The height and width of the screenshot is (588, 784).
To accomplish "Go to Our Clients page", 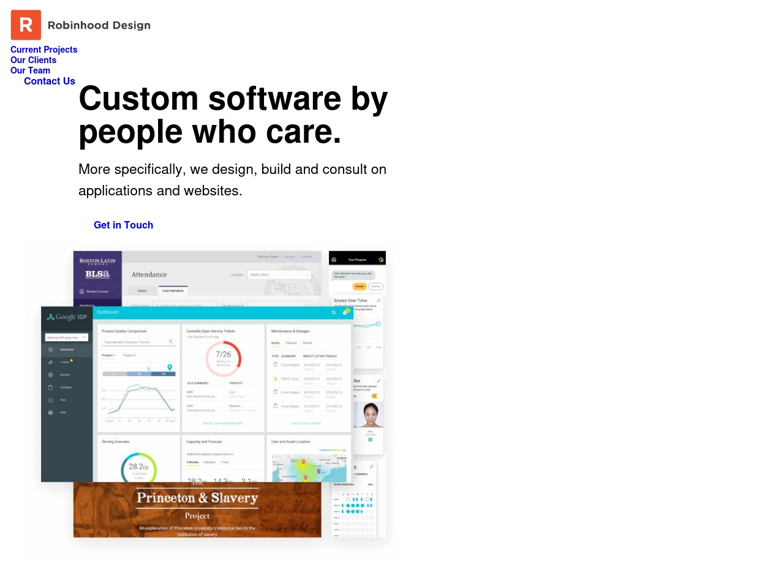I will pyautogui.click(x=34, y=60).
